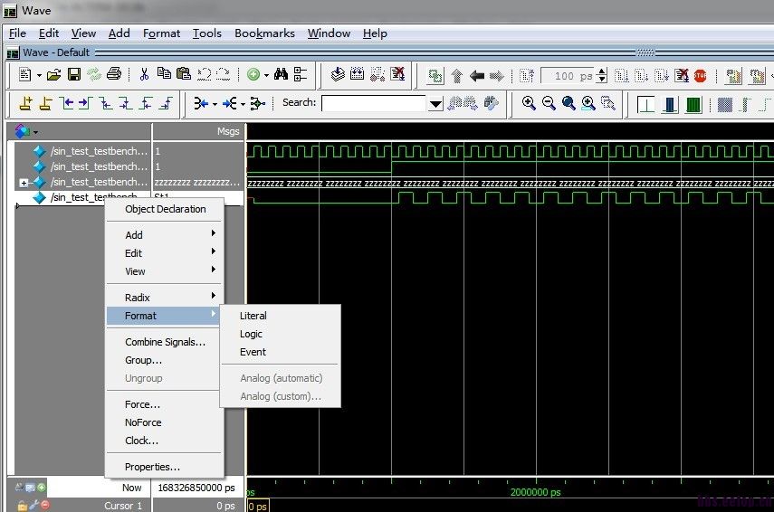Click the New File icon
Viewport: 774px width, 512px height.
click(24, 74)
